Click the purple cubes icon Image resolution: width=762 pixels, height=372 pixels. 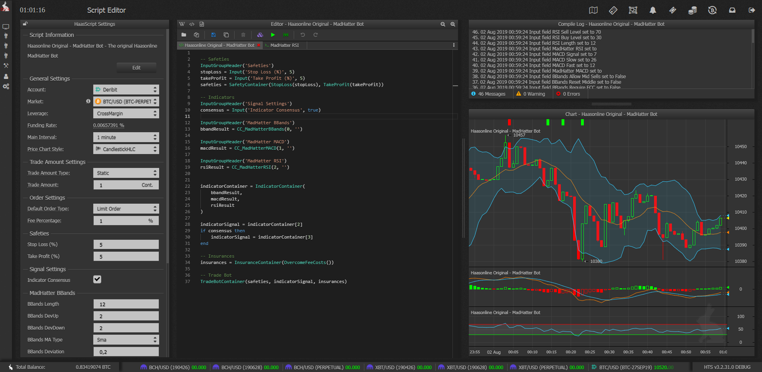click(x=260, y=35)
